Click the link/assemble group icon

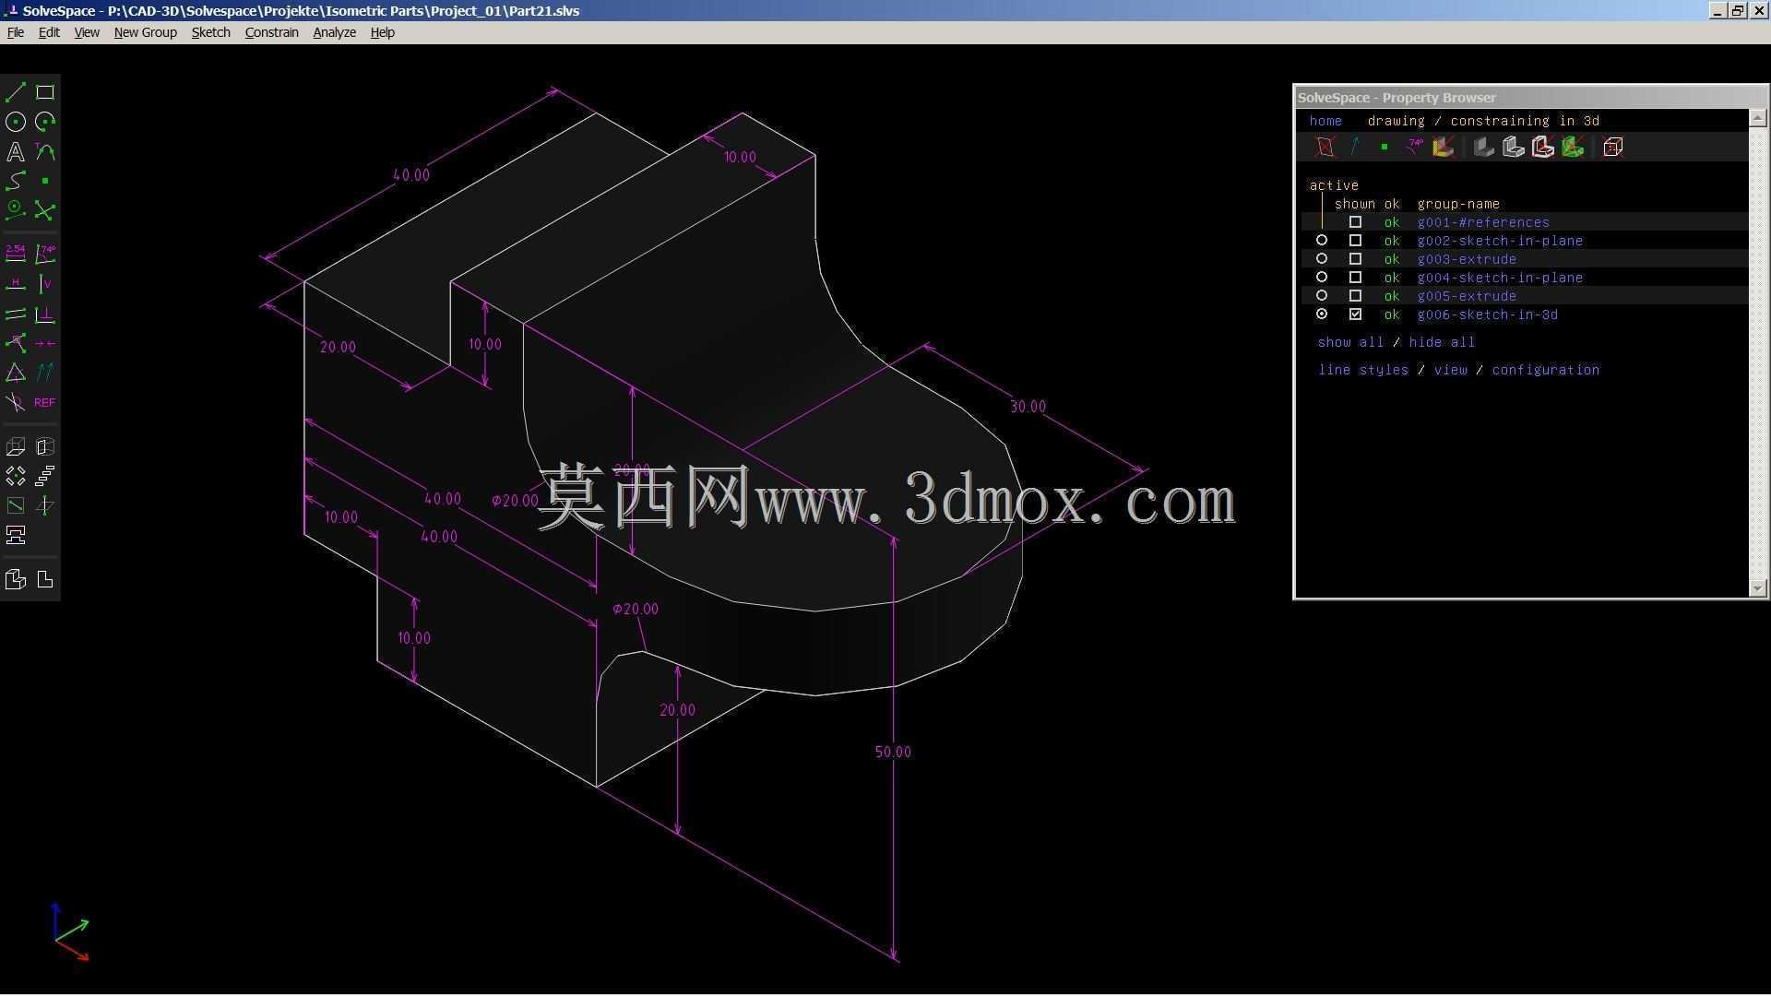click(16, 535)
